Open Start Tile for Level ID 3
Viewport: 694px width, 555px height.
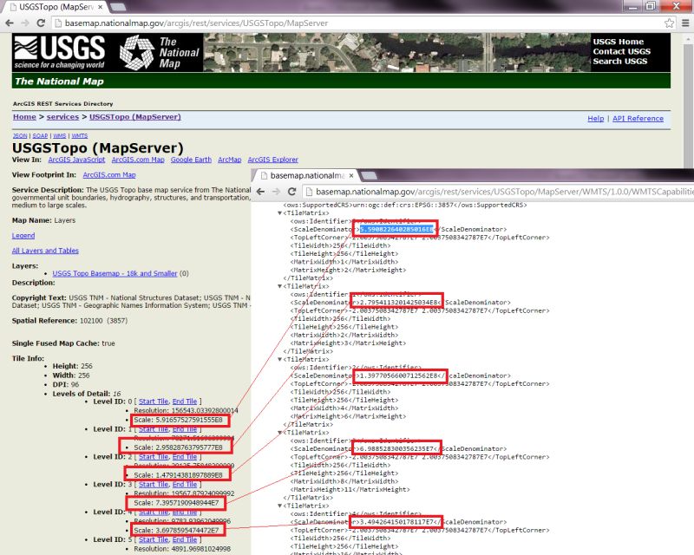[x=154, y=485]
